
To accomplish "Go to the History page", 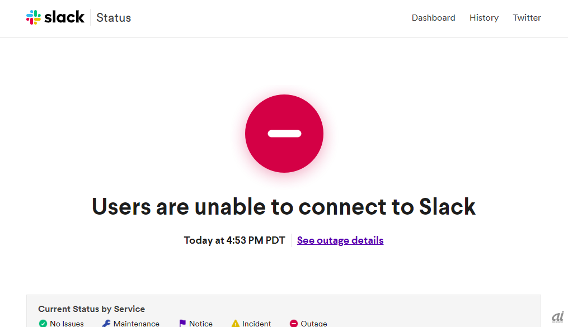I will click(x=483, y=18).
